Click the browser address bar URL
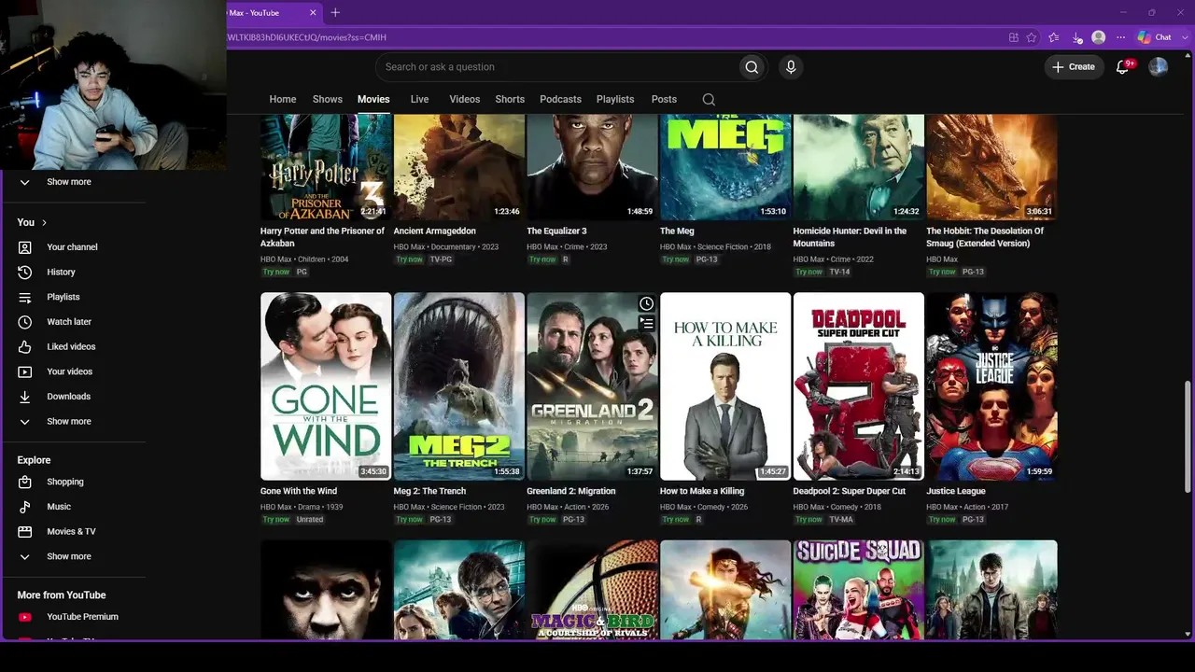The height and width of the screenshot is (672, 1195). pos(307,37)
